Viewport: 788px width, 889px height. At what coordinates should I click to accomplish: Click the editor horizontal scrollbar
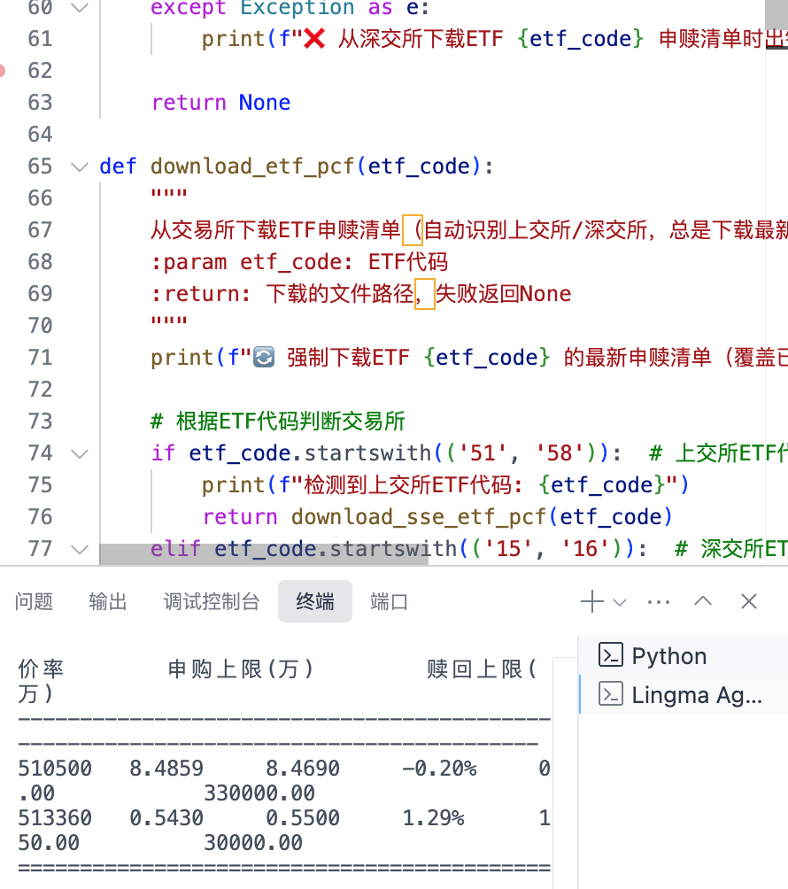264,554
